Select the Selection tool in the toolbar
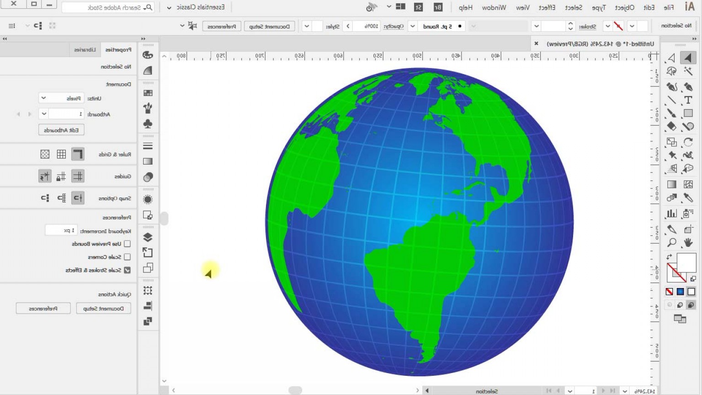 point(689,58)
